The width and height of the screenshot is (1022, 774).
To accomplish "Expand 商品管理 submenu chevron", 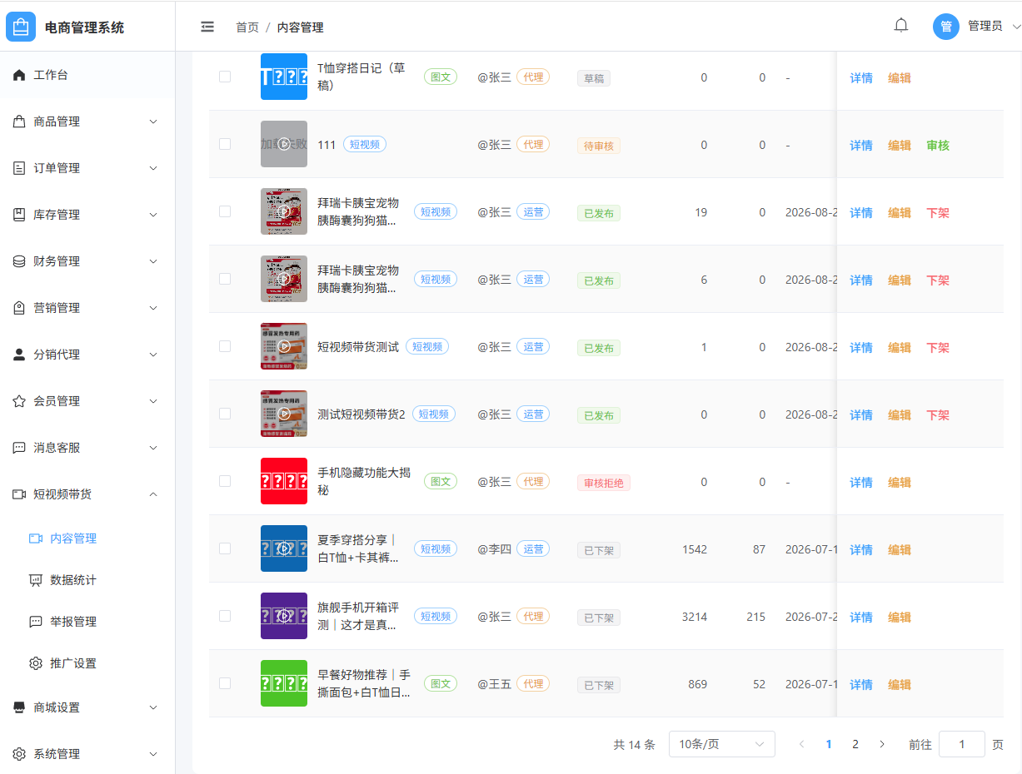I will click(x=153, y=122).
